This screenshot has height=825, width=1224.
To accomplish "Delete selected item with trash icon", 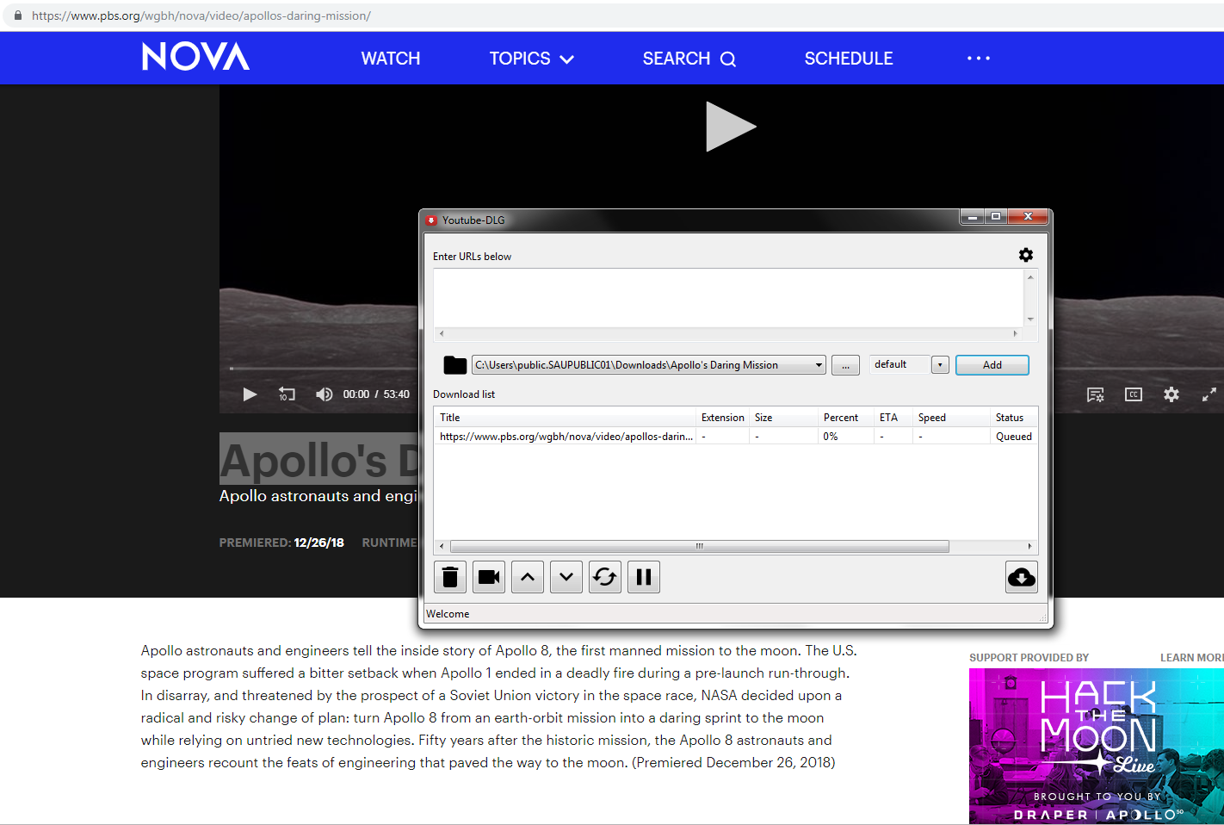I will click(x=450, y=577).
